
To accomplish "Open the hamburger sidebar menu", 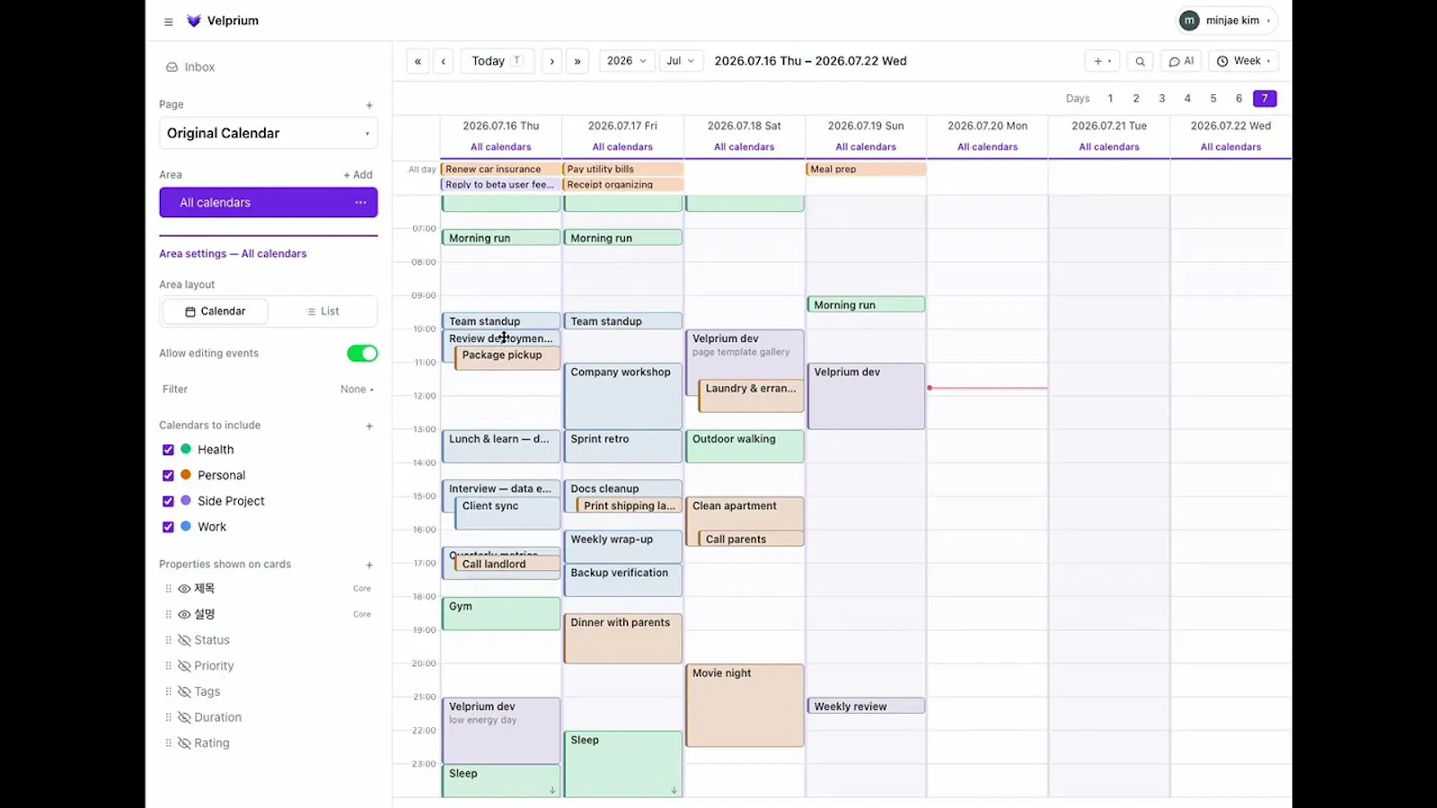I will [x=168, y=22].
